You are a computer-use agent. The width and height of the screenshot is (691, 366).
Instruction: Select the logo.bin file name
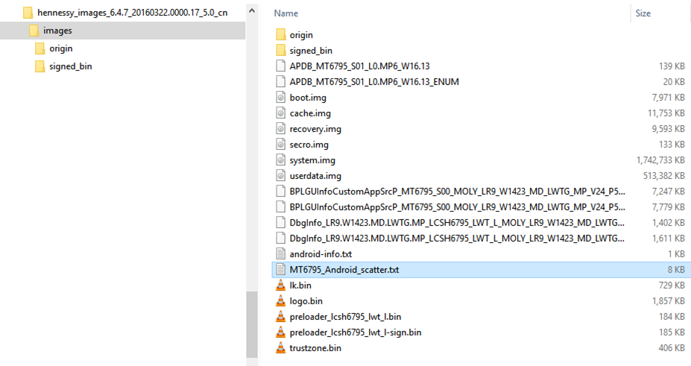pyautogui.click(x=306, y=301)
